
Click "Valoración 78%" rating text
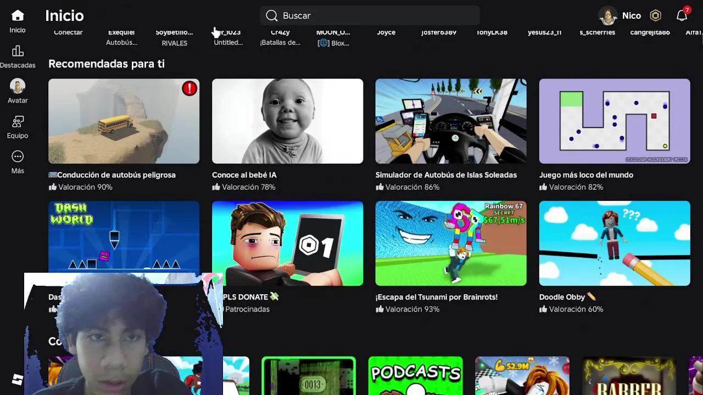(x=249, y=187)
